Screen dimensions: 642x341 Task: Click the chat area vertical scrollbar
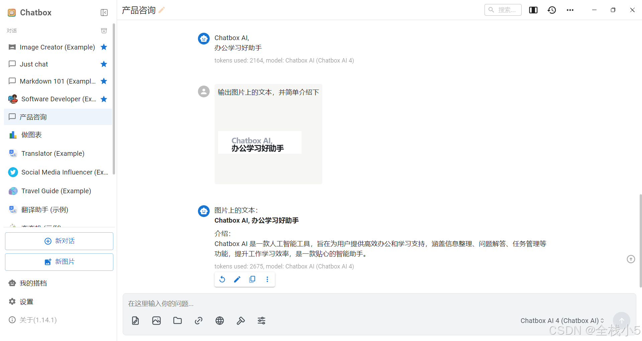pyautogui.click(x=640, y=241)
